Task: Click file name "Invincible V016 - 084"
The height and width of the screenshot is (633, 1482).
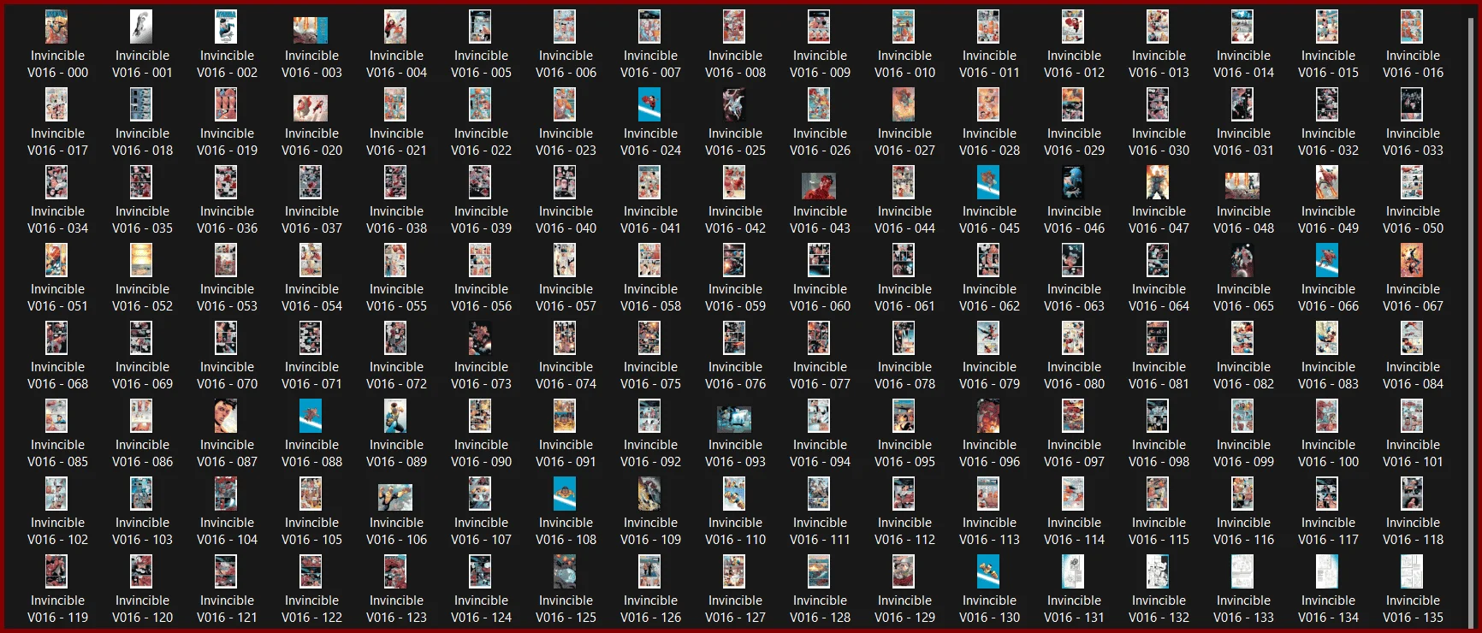Action: [x=1413, y=376]
